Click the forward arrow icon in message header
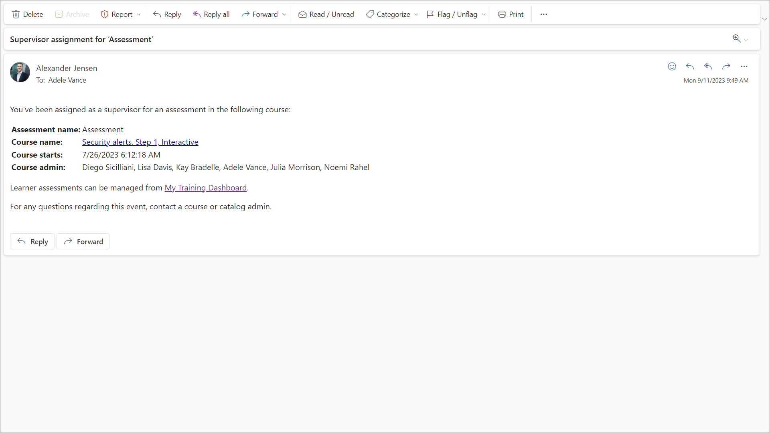 pyautogui.click(x=726, y=67)
